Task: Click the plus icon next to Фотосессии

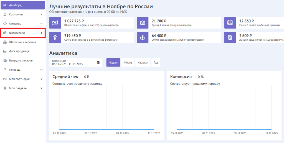Action: [41, 33]
